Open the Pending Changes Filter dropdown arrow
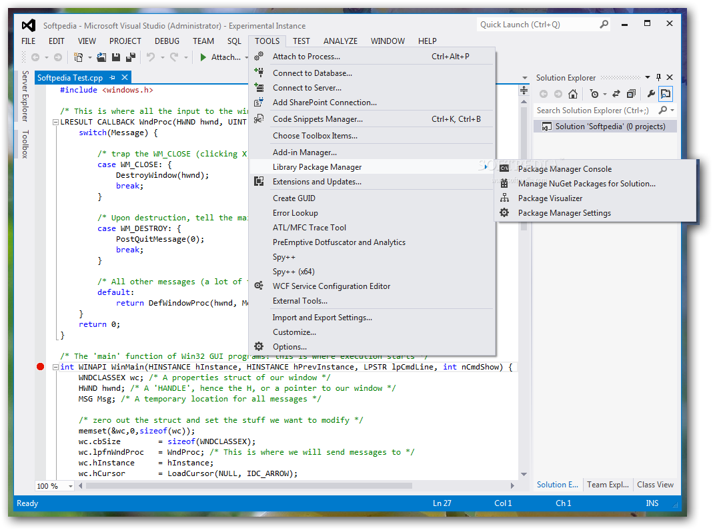Image resolution: width=713 pixels, height=530 pixels. tap(605, 95)
